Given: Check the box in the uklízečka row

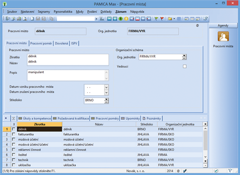Looking at the screenshot, I should [x=14, y=165].
